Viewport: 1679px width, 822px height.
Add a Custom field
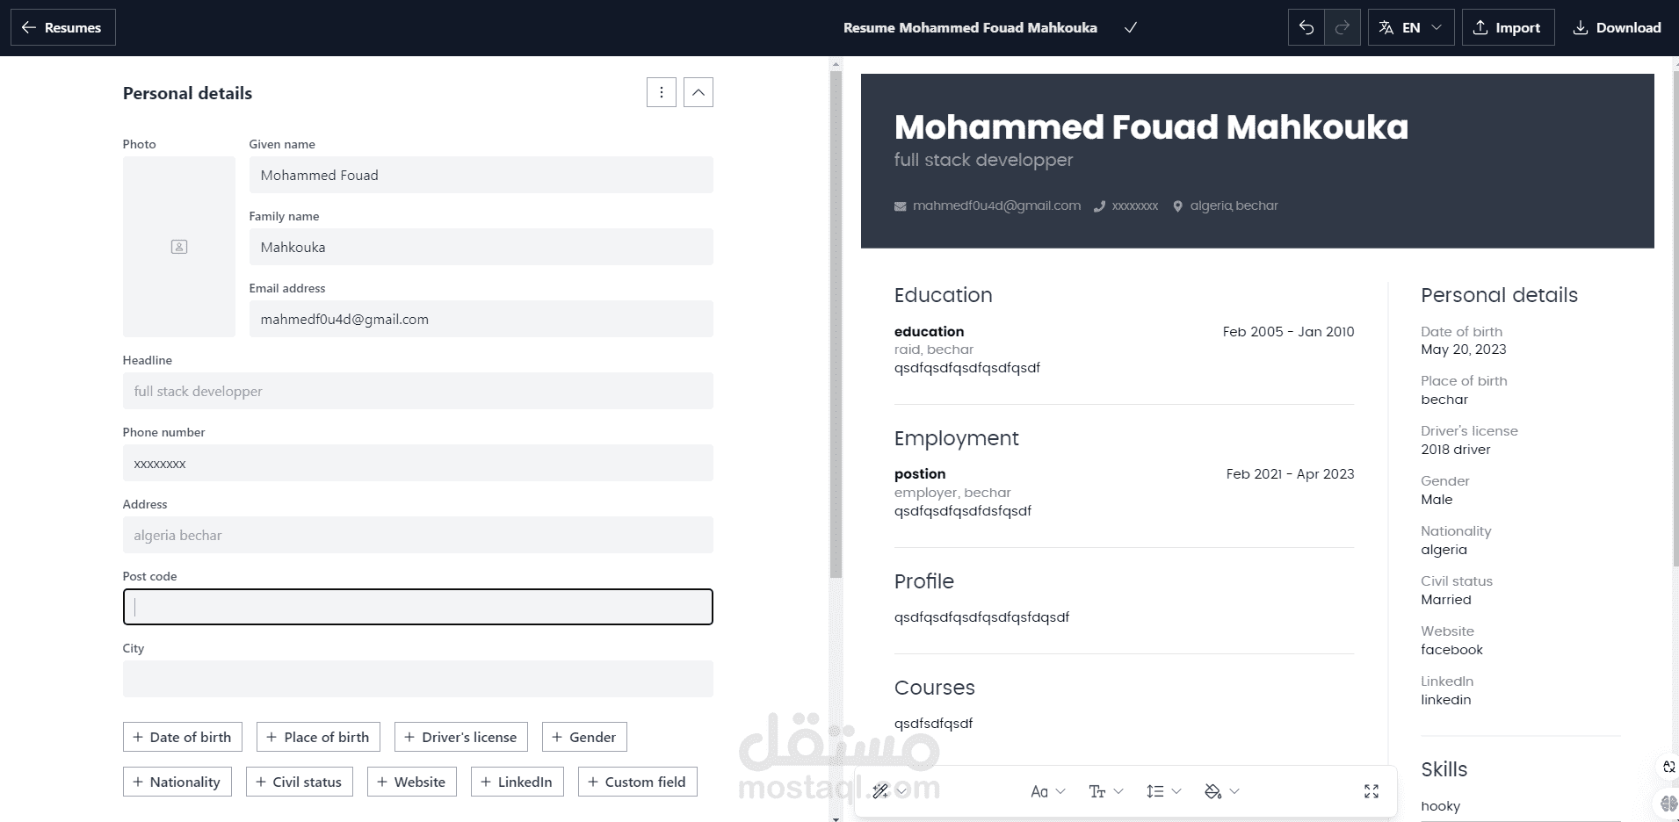[x=637, y=782]
